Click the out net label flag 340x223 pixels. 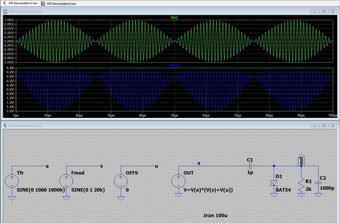click(301, 160)
